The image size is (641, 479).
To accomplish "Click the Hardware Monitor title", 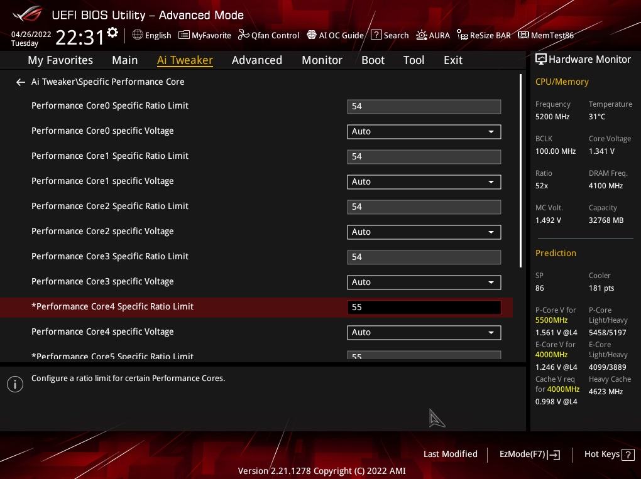I will [589, 60].
